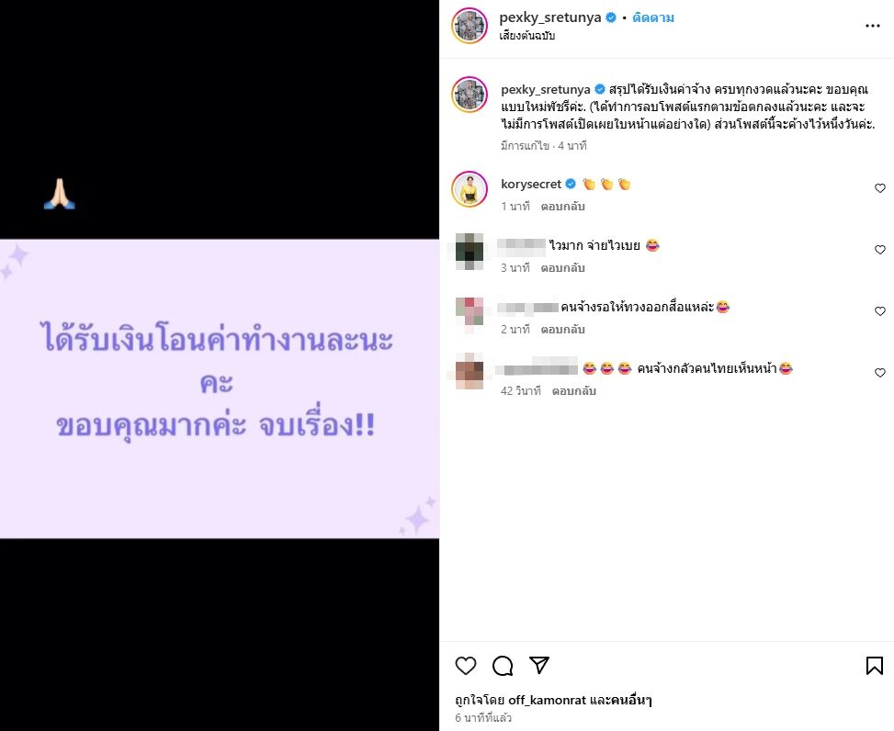Screen dimensions: 894x731
Task: Reply to the 42-second-old comment
Action: click(x=574, y=391)
